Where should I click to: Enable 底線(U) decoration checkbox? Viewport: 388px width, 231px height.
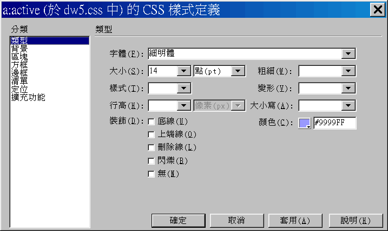(x=151, y=121)
